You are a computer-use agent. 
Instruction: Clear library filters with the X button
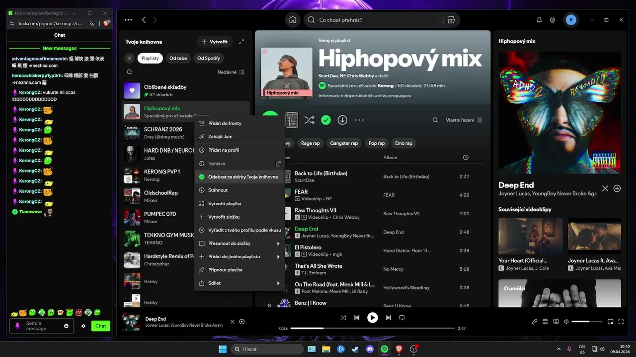(x=129, y=58)
